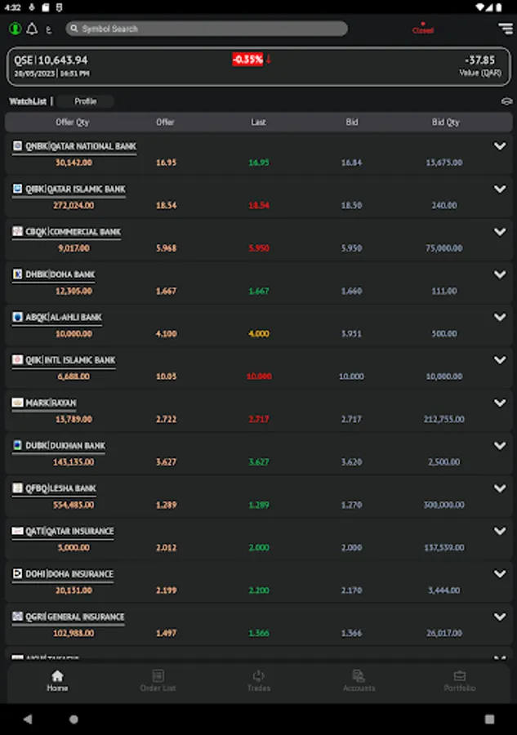Expand the DHBK Doha Bank details
517x735 pixels.
[x=500, y=274]
